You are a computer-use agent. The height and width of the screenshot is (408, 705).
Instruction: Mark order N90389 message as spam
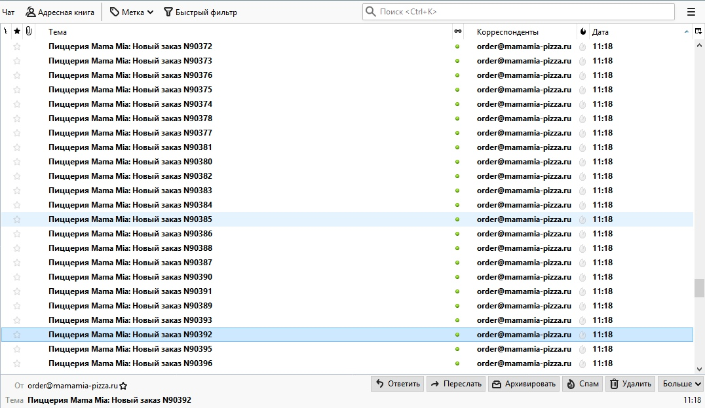click(582, 306)
